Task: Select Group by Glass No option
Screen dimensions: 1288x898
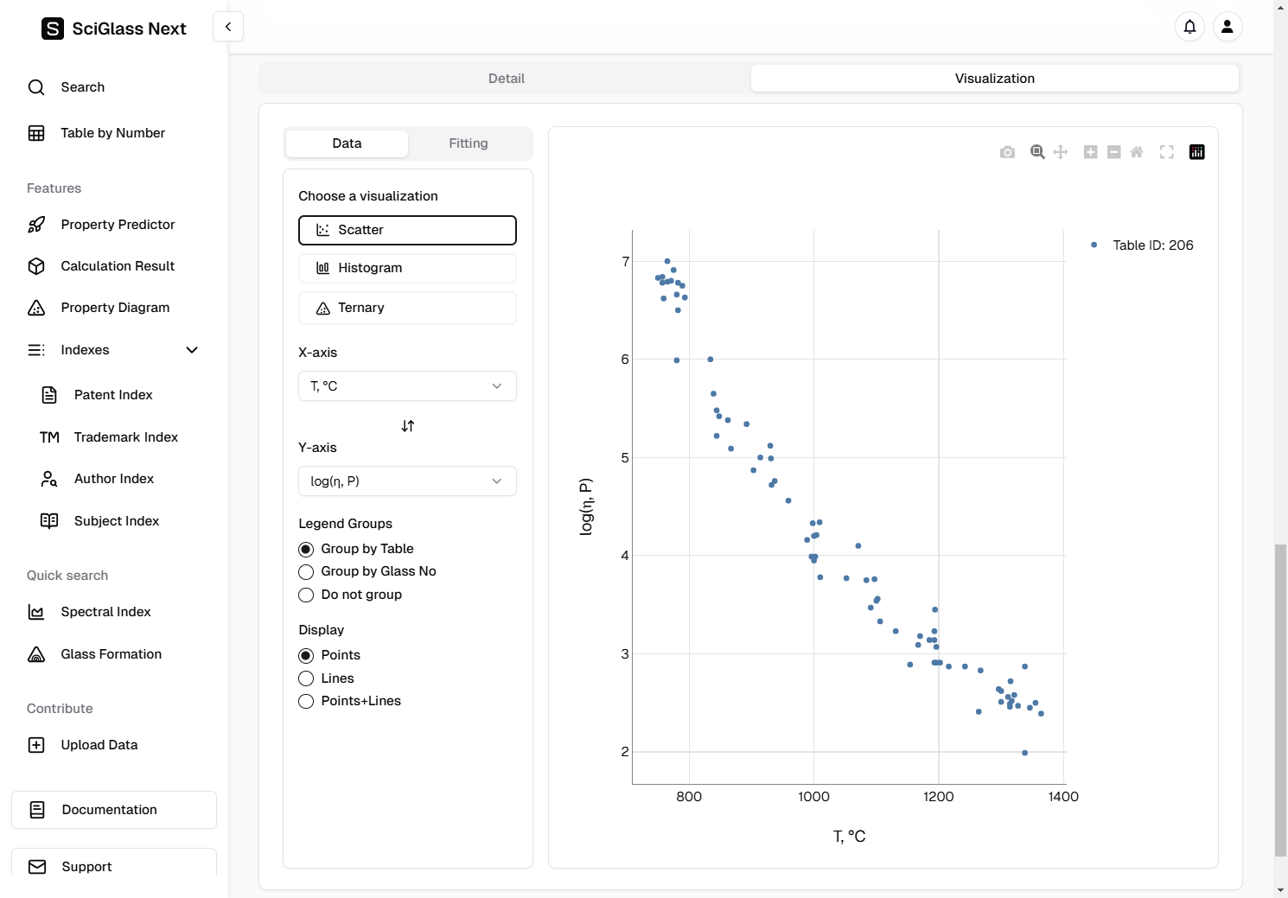Action: pos(306,572)
